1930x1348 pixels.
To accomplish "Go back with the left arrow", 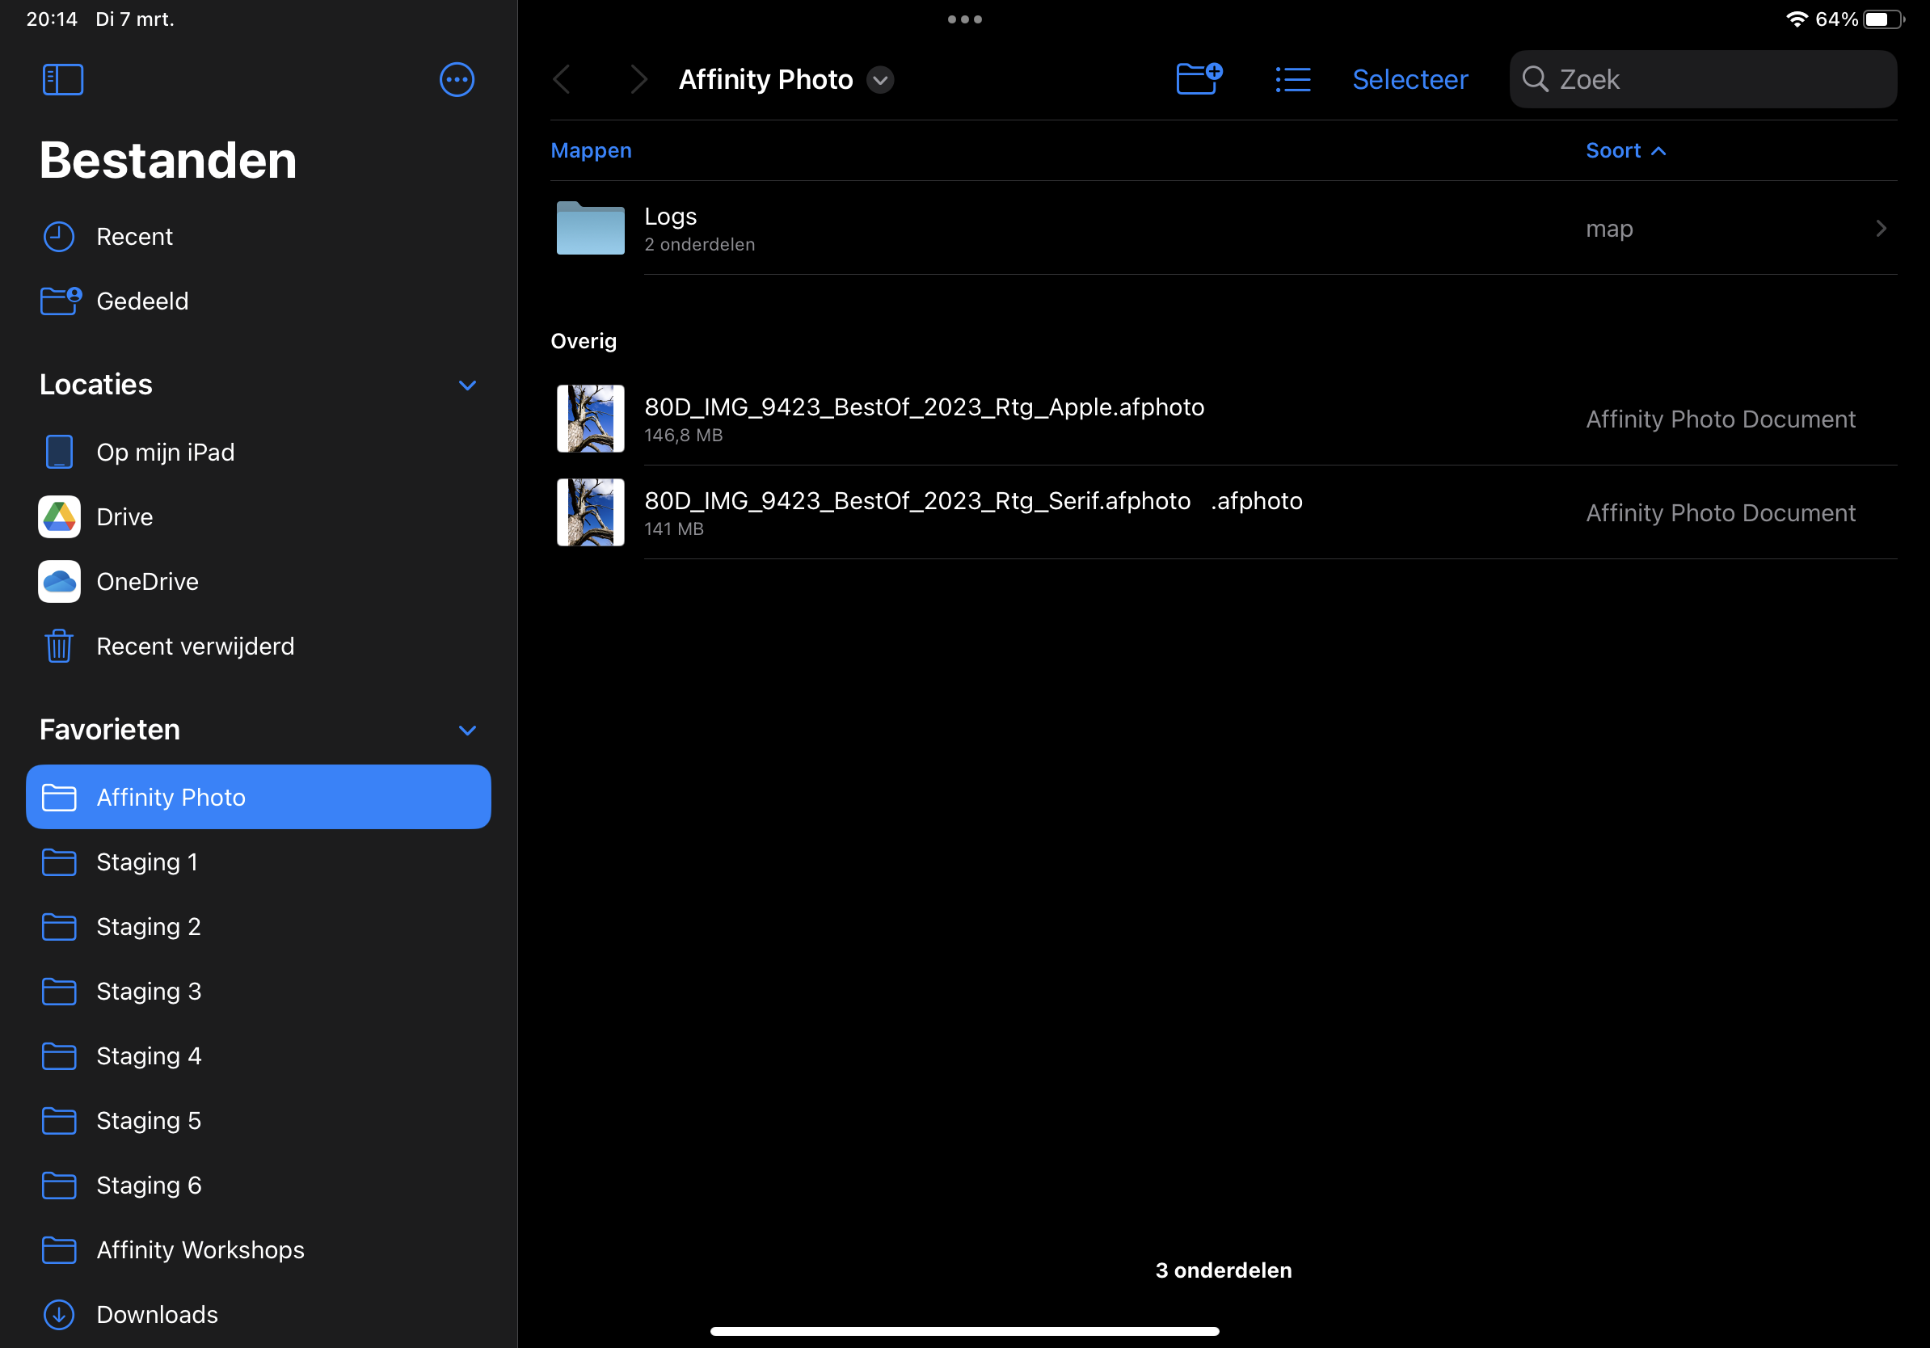I will point(563,80).
